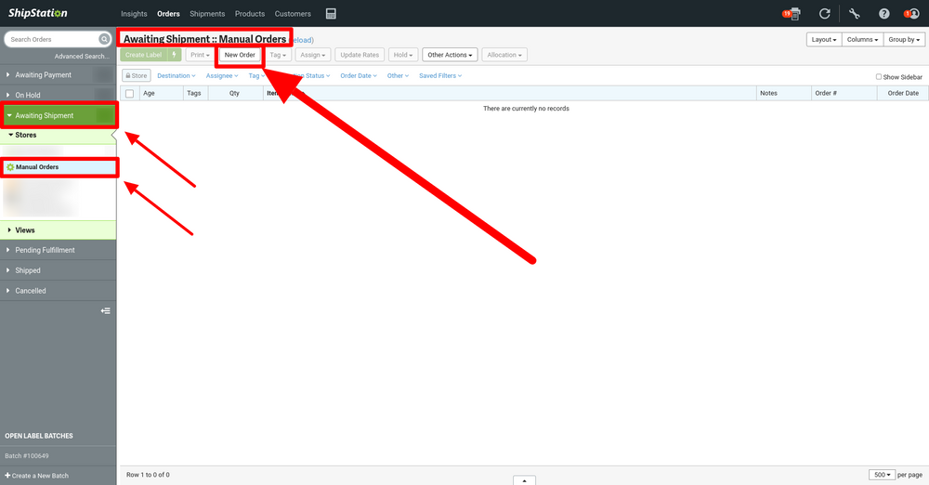Collapse the sidebar with indent icon
Screen dimensions: 929x485
coord(106,310)
